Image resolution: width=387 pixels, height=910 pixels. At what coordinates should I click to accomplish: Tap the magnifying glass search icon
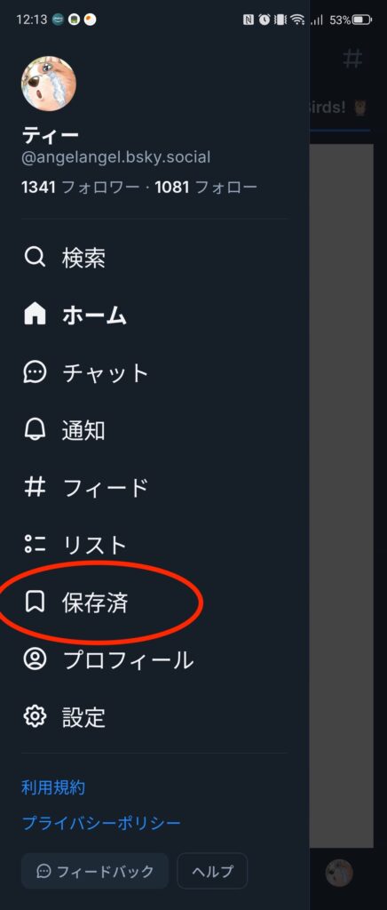(35, 257)
